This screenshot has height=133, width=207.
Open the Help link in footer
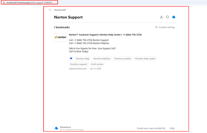coord(172,128)
